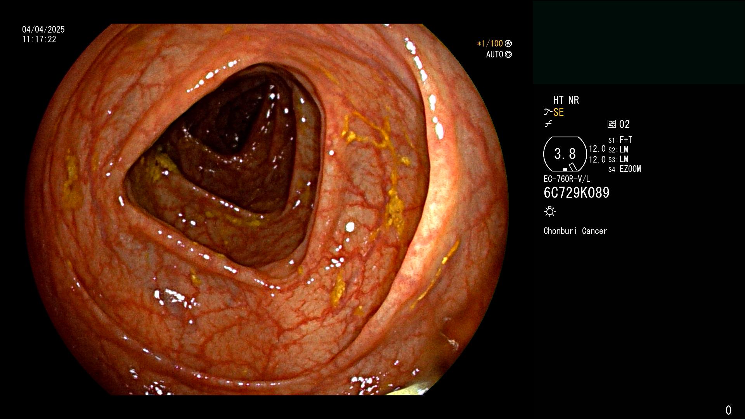745x419 pixels.
Task: Click the iris icon next to AUTO
Action: tap(508, 55)
